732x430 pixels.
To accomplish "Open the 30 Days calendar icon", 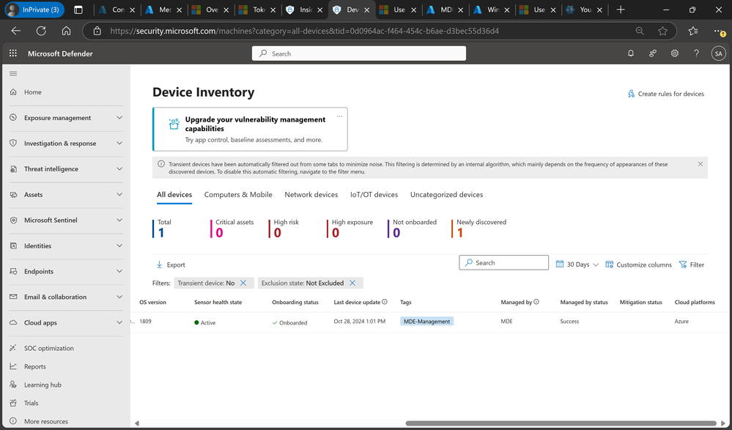I will pos(560,264).
